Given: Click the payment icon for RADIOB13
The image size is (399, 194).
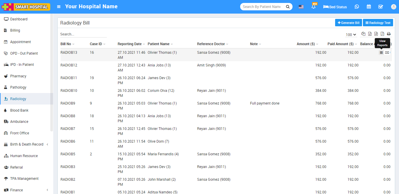Looking at the screenshot, I should pos(387,53).
